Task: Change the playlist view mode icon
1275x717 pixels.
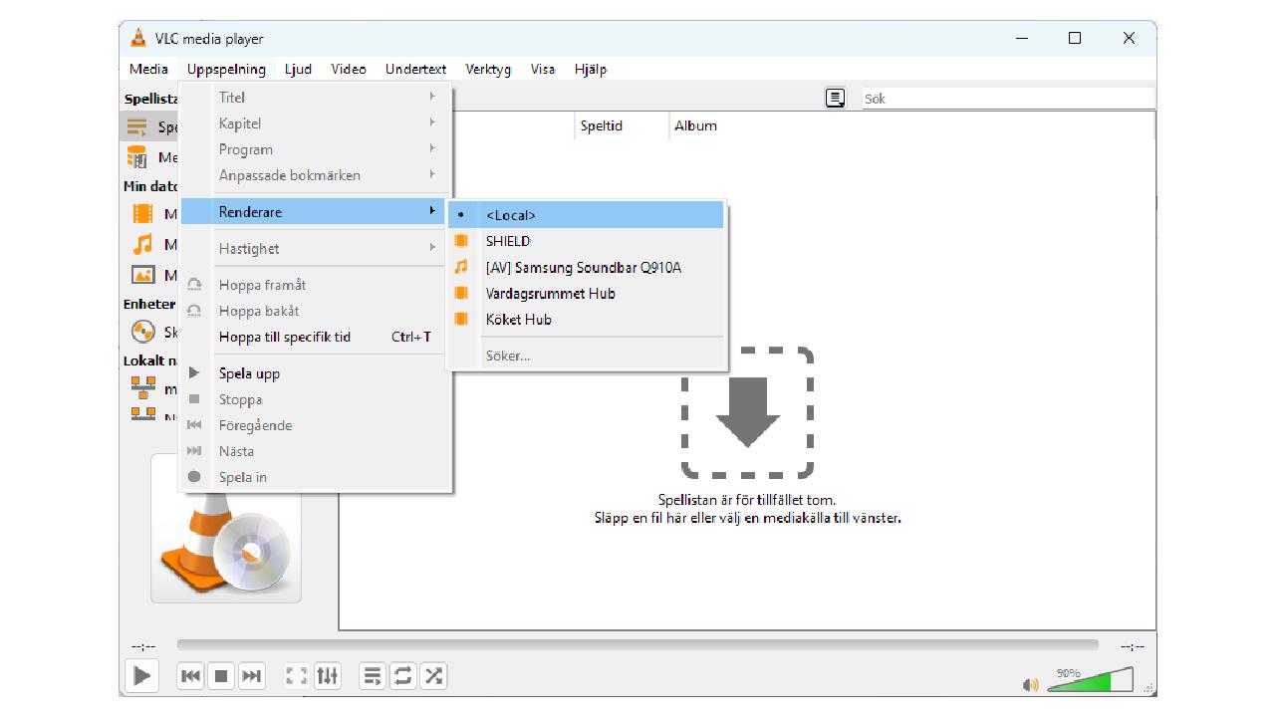Action: click(x=835, y=98)
